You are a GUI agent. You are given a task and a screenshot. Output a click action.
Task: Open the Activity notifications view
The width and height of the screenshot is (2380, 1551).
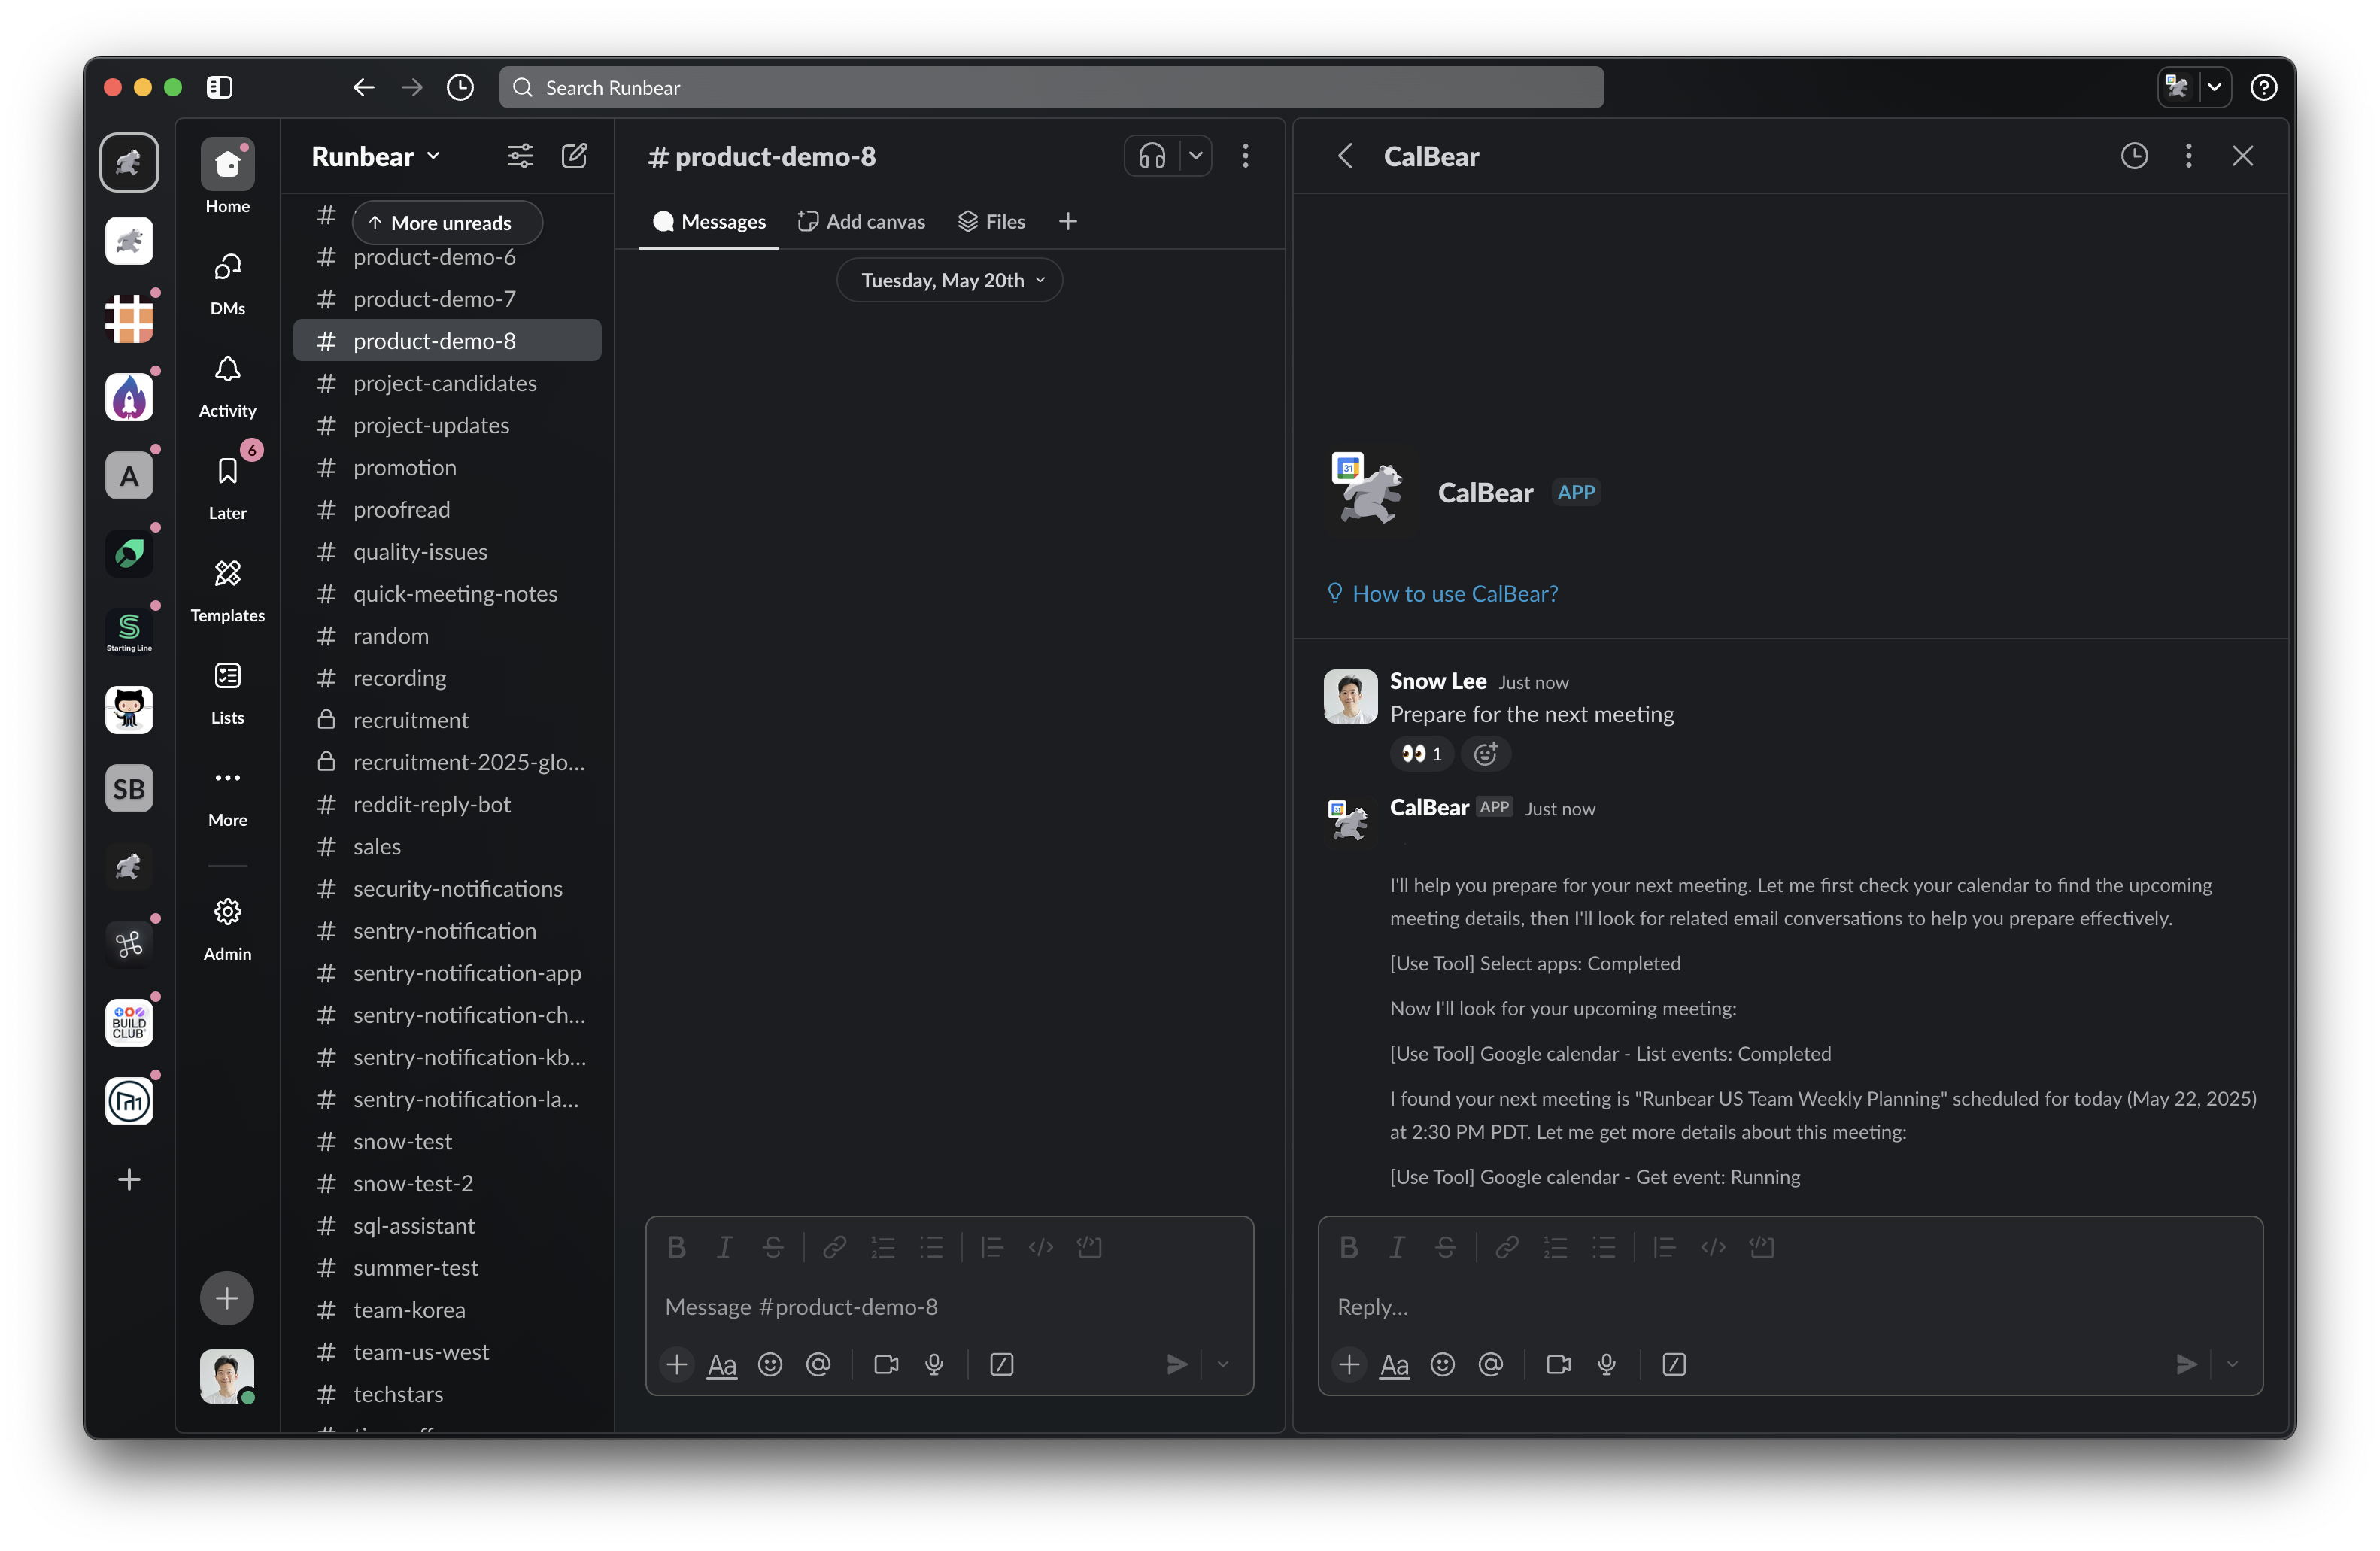click(227, 384)
